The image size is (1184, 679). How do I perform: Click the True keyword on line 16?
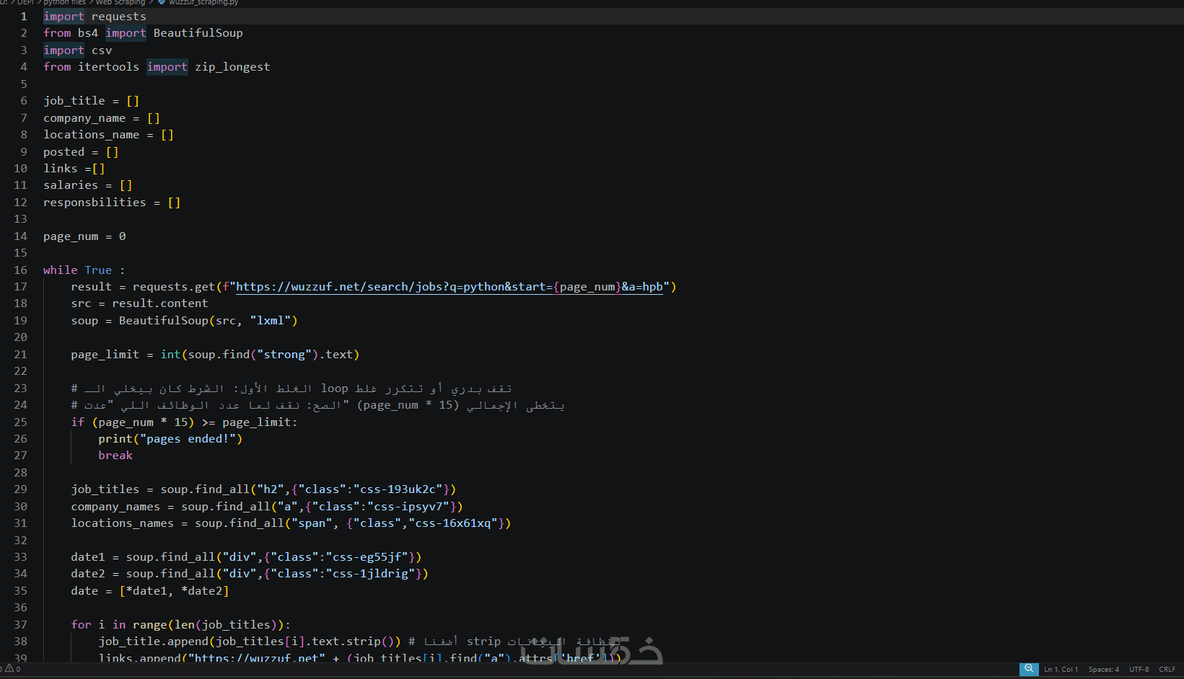tap(98, 270)
